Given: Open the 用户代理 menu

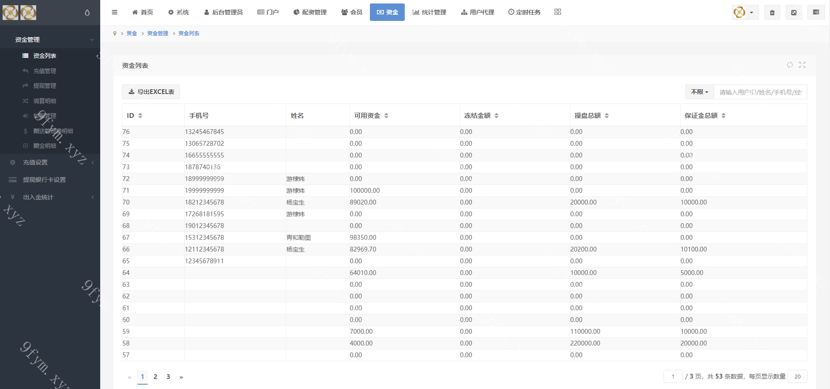Looking at the screenshot, I should [x=478, y=12].
